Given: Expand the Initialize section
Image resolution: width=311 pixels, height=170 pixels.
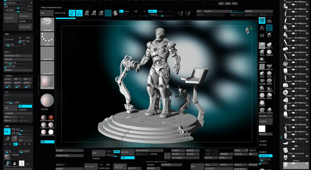Looking at the screenshot, I should point(9,76).
